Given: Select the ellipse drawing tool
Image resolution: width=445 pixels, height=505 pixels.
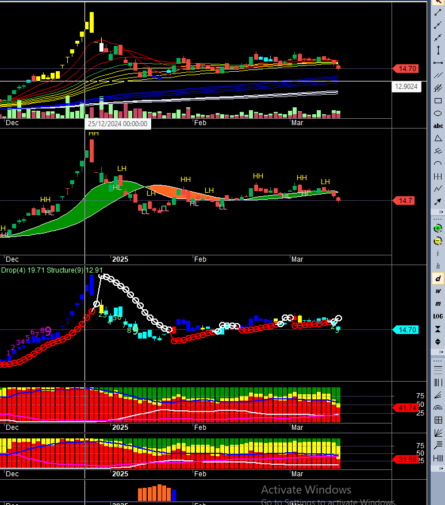Looking at the screenshot, I should pyautogui.click(x=438, y=114).
